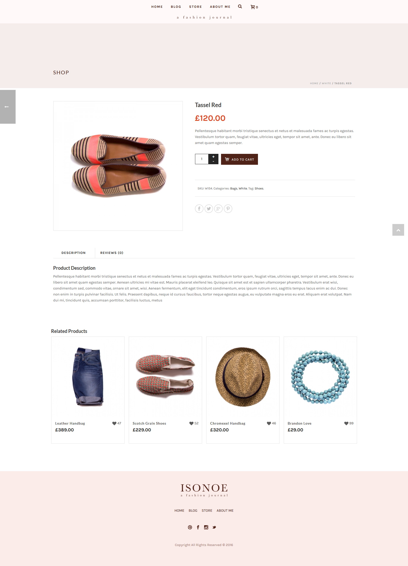Open Store in top navigation
Screen dimensions: 408x566
(196, 7)
